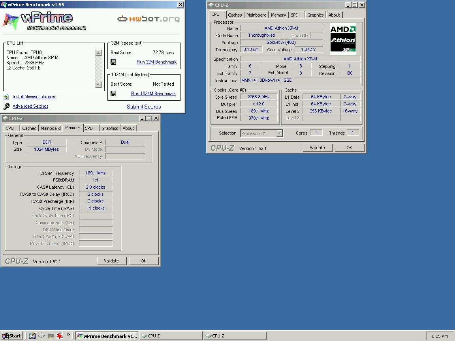Click the Package Socket A (462) field
Viewport: 455px width, 341px height.
click(x=281, y=42)
